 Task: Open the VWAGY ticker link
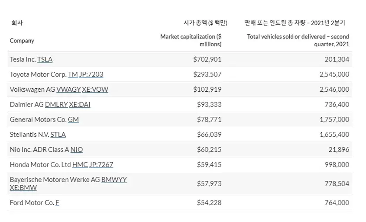pyautogui.click(x=68, y=90)
